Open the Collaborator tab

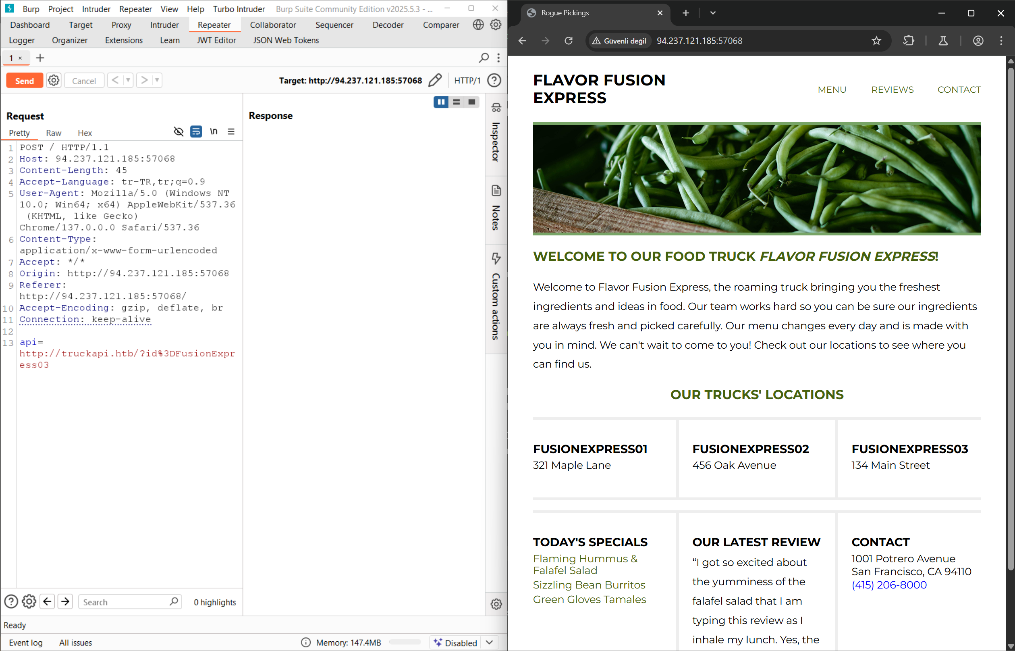273,25
